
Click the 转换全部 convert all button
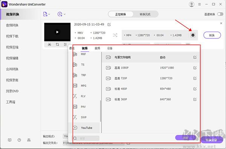(x=212, y=140)
